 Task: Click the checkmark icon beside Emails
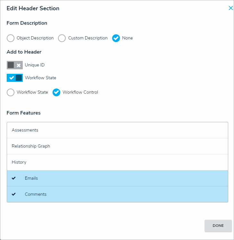[13, 178]
